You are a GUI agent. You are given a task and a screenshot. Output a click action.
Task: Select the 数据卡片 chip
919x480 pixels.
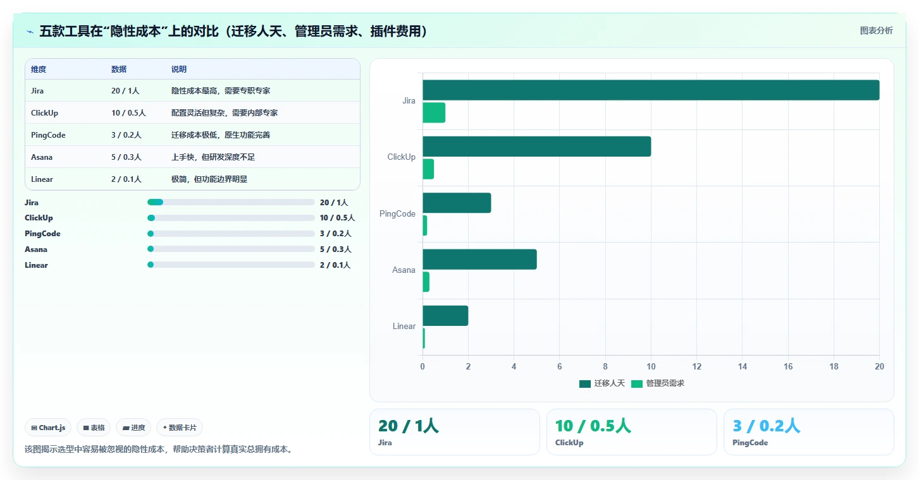tap(180, 428)
